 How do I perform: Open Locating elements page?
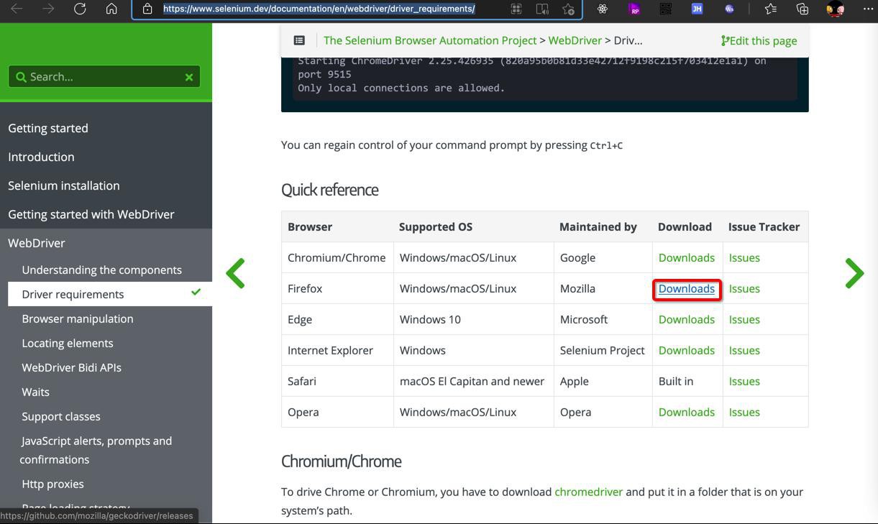coord(68,343)
